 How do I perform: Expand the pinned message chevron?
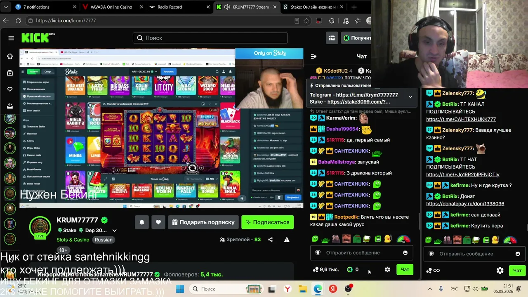[x=410, y=97]
